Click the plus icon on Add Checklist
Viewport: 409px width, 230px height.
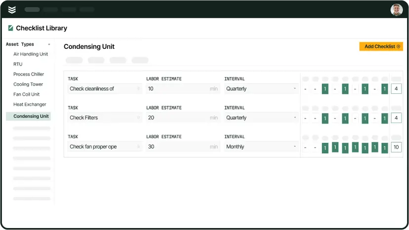(x=399, y=46)
